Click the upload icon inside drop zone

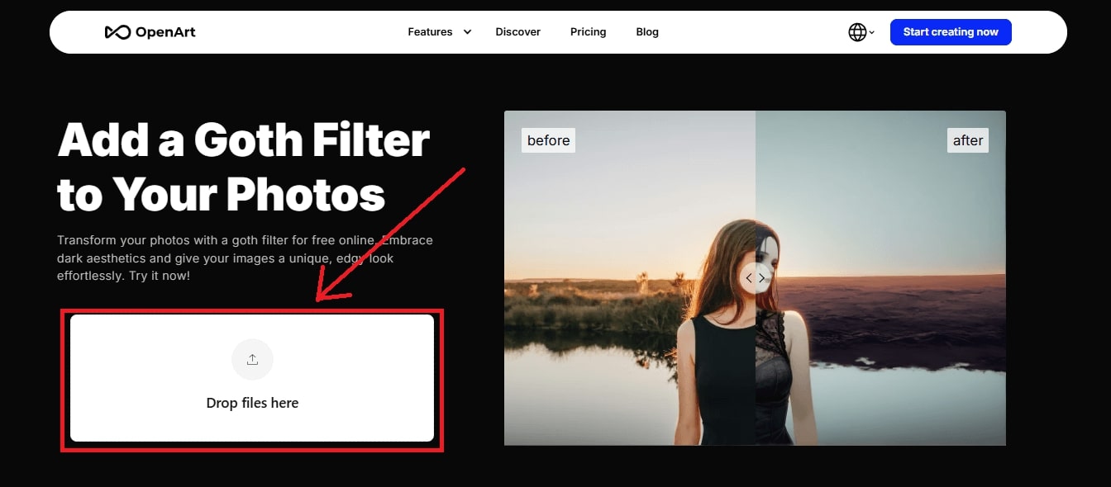pyautogui.click(x=252, y=359)
